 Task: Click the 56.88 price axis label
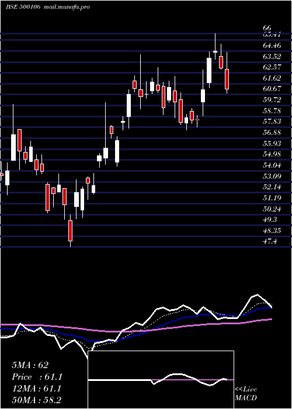pos(272,132)
